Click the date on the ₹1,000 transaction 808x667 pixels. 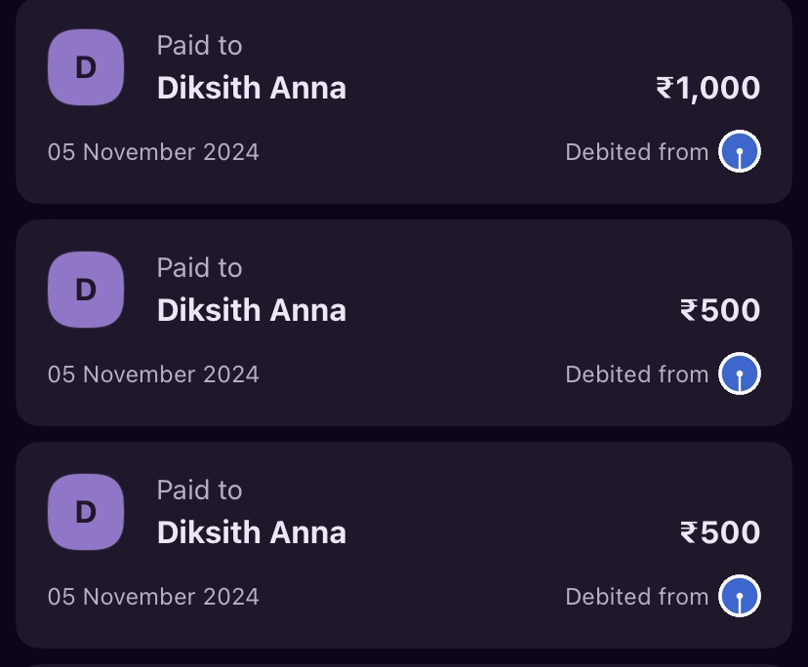pos(153,153)
